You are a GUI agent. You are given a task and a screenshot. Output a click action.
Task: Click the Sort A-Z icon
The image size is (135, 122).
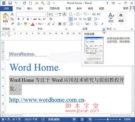96,24
